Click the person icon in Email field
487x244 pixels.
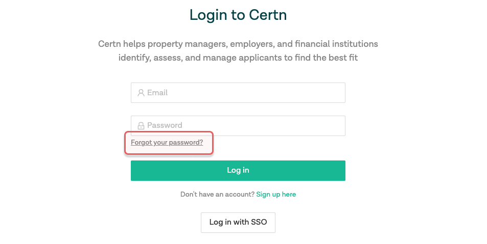(141, 93)
